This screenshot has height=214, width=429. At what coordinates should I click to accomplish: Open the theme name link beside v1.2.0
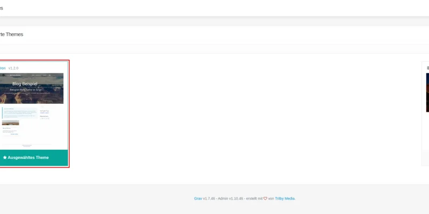3,68
